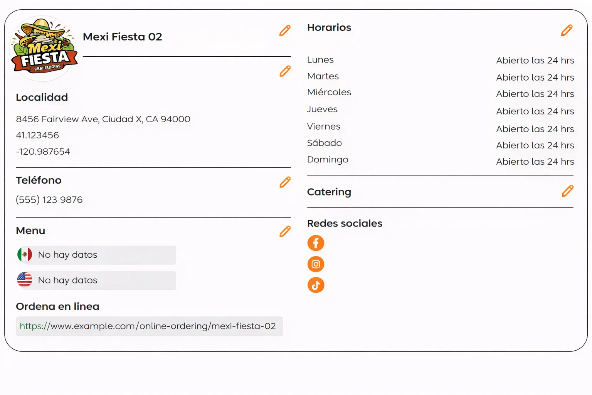Click Domingo's 'Abierto las 24 hrs' text
The height and width of the screenshot is (395, 592).
click(x=535, y=162)
